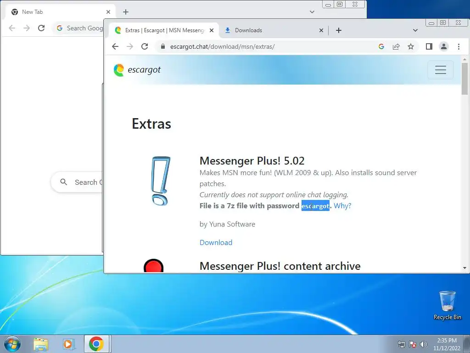The width and height of the screenshot is (470, 353).
Task: Click the Messenger Plus! content archive heading
Action: click(280, 266)
